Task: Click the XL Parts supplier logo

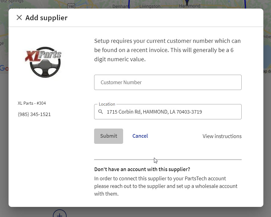Action: pos(43,61)
